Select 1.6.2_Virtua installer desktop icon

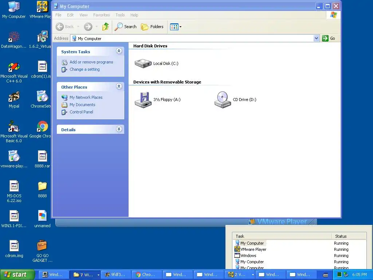pyautogui.click(x=40, y=40)
